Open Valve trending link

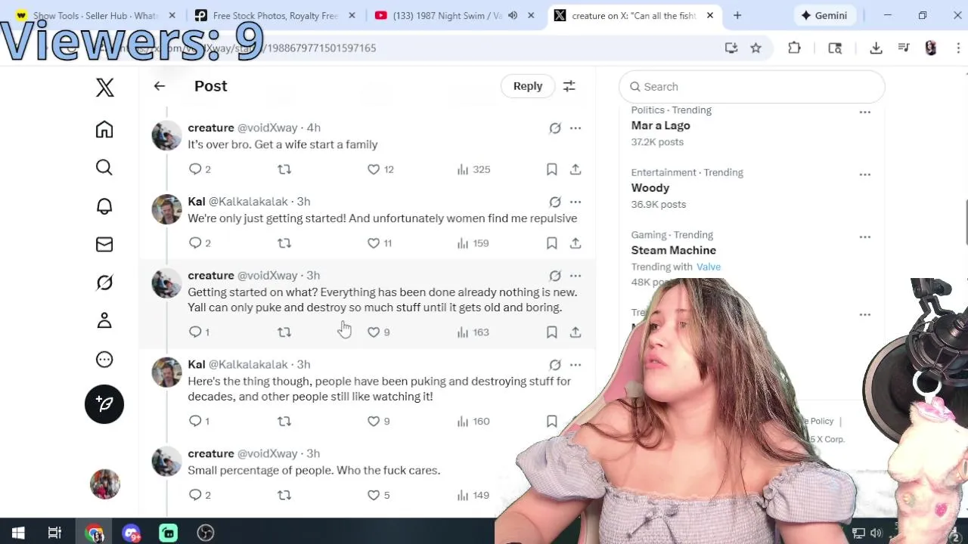(x=709, y=267)
